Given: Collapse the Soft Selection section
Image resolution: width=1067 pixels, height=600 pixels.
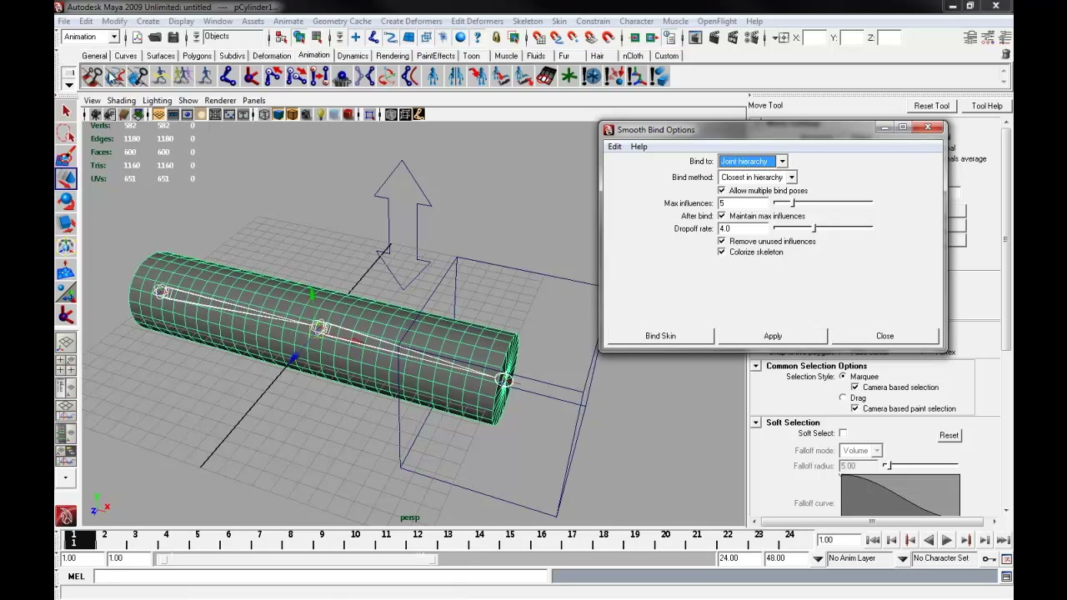Looking at the screenshot, I should [x=756, y=422].
